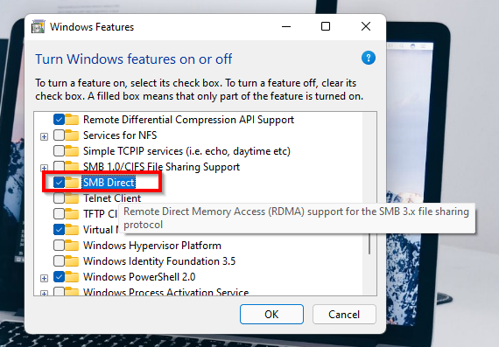Select Windows Hypervisor Platform label
The height and width of the screenshot is (347, 499).
pyautogui.click(x=152, y=246)
